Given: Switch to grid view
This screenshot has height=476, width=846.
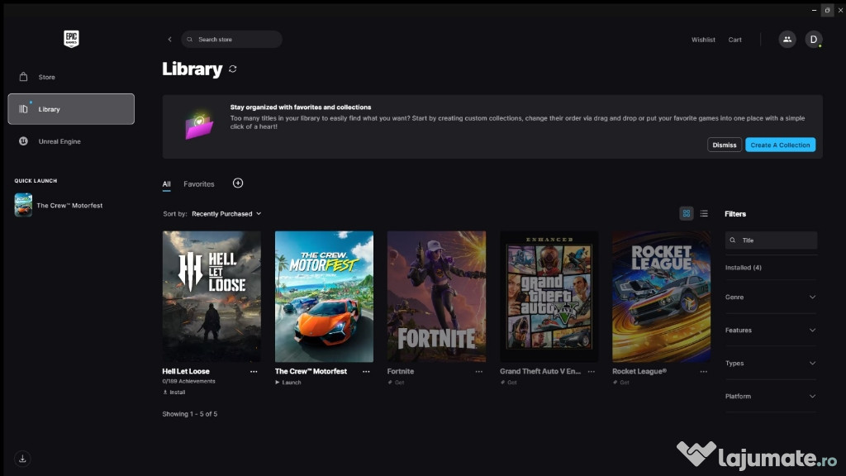Looking at the screenshot, I should click(x=687, y=214).
